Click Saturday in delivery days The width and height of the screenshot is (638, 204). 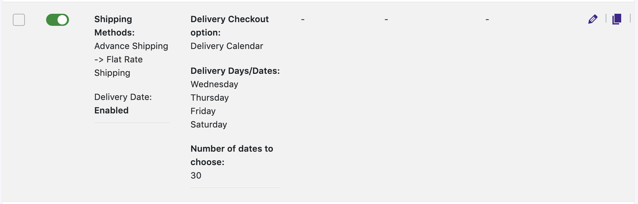coord(209,124)
